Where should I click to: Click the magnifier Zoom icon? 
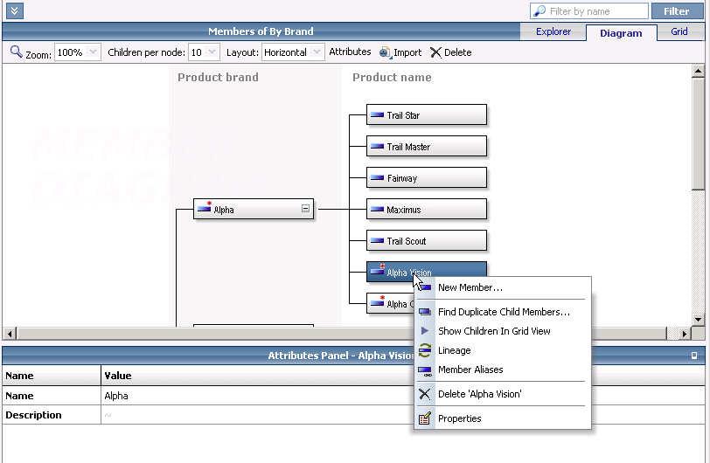click(x=16, y=52)
